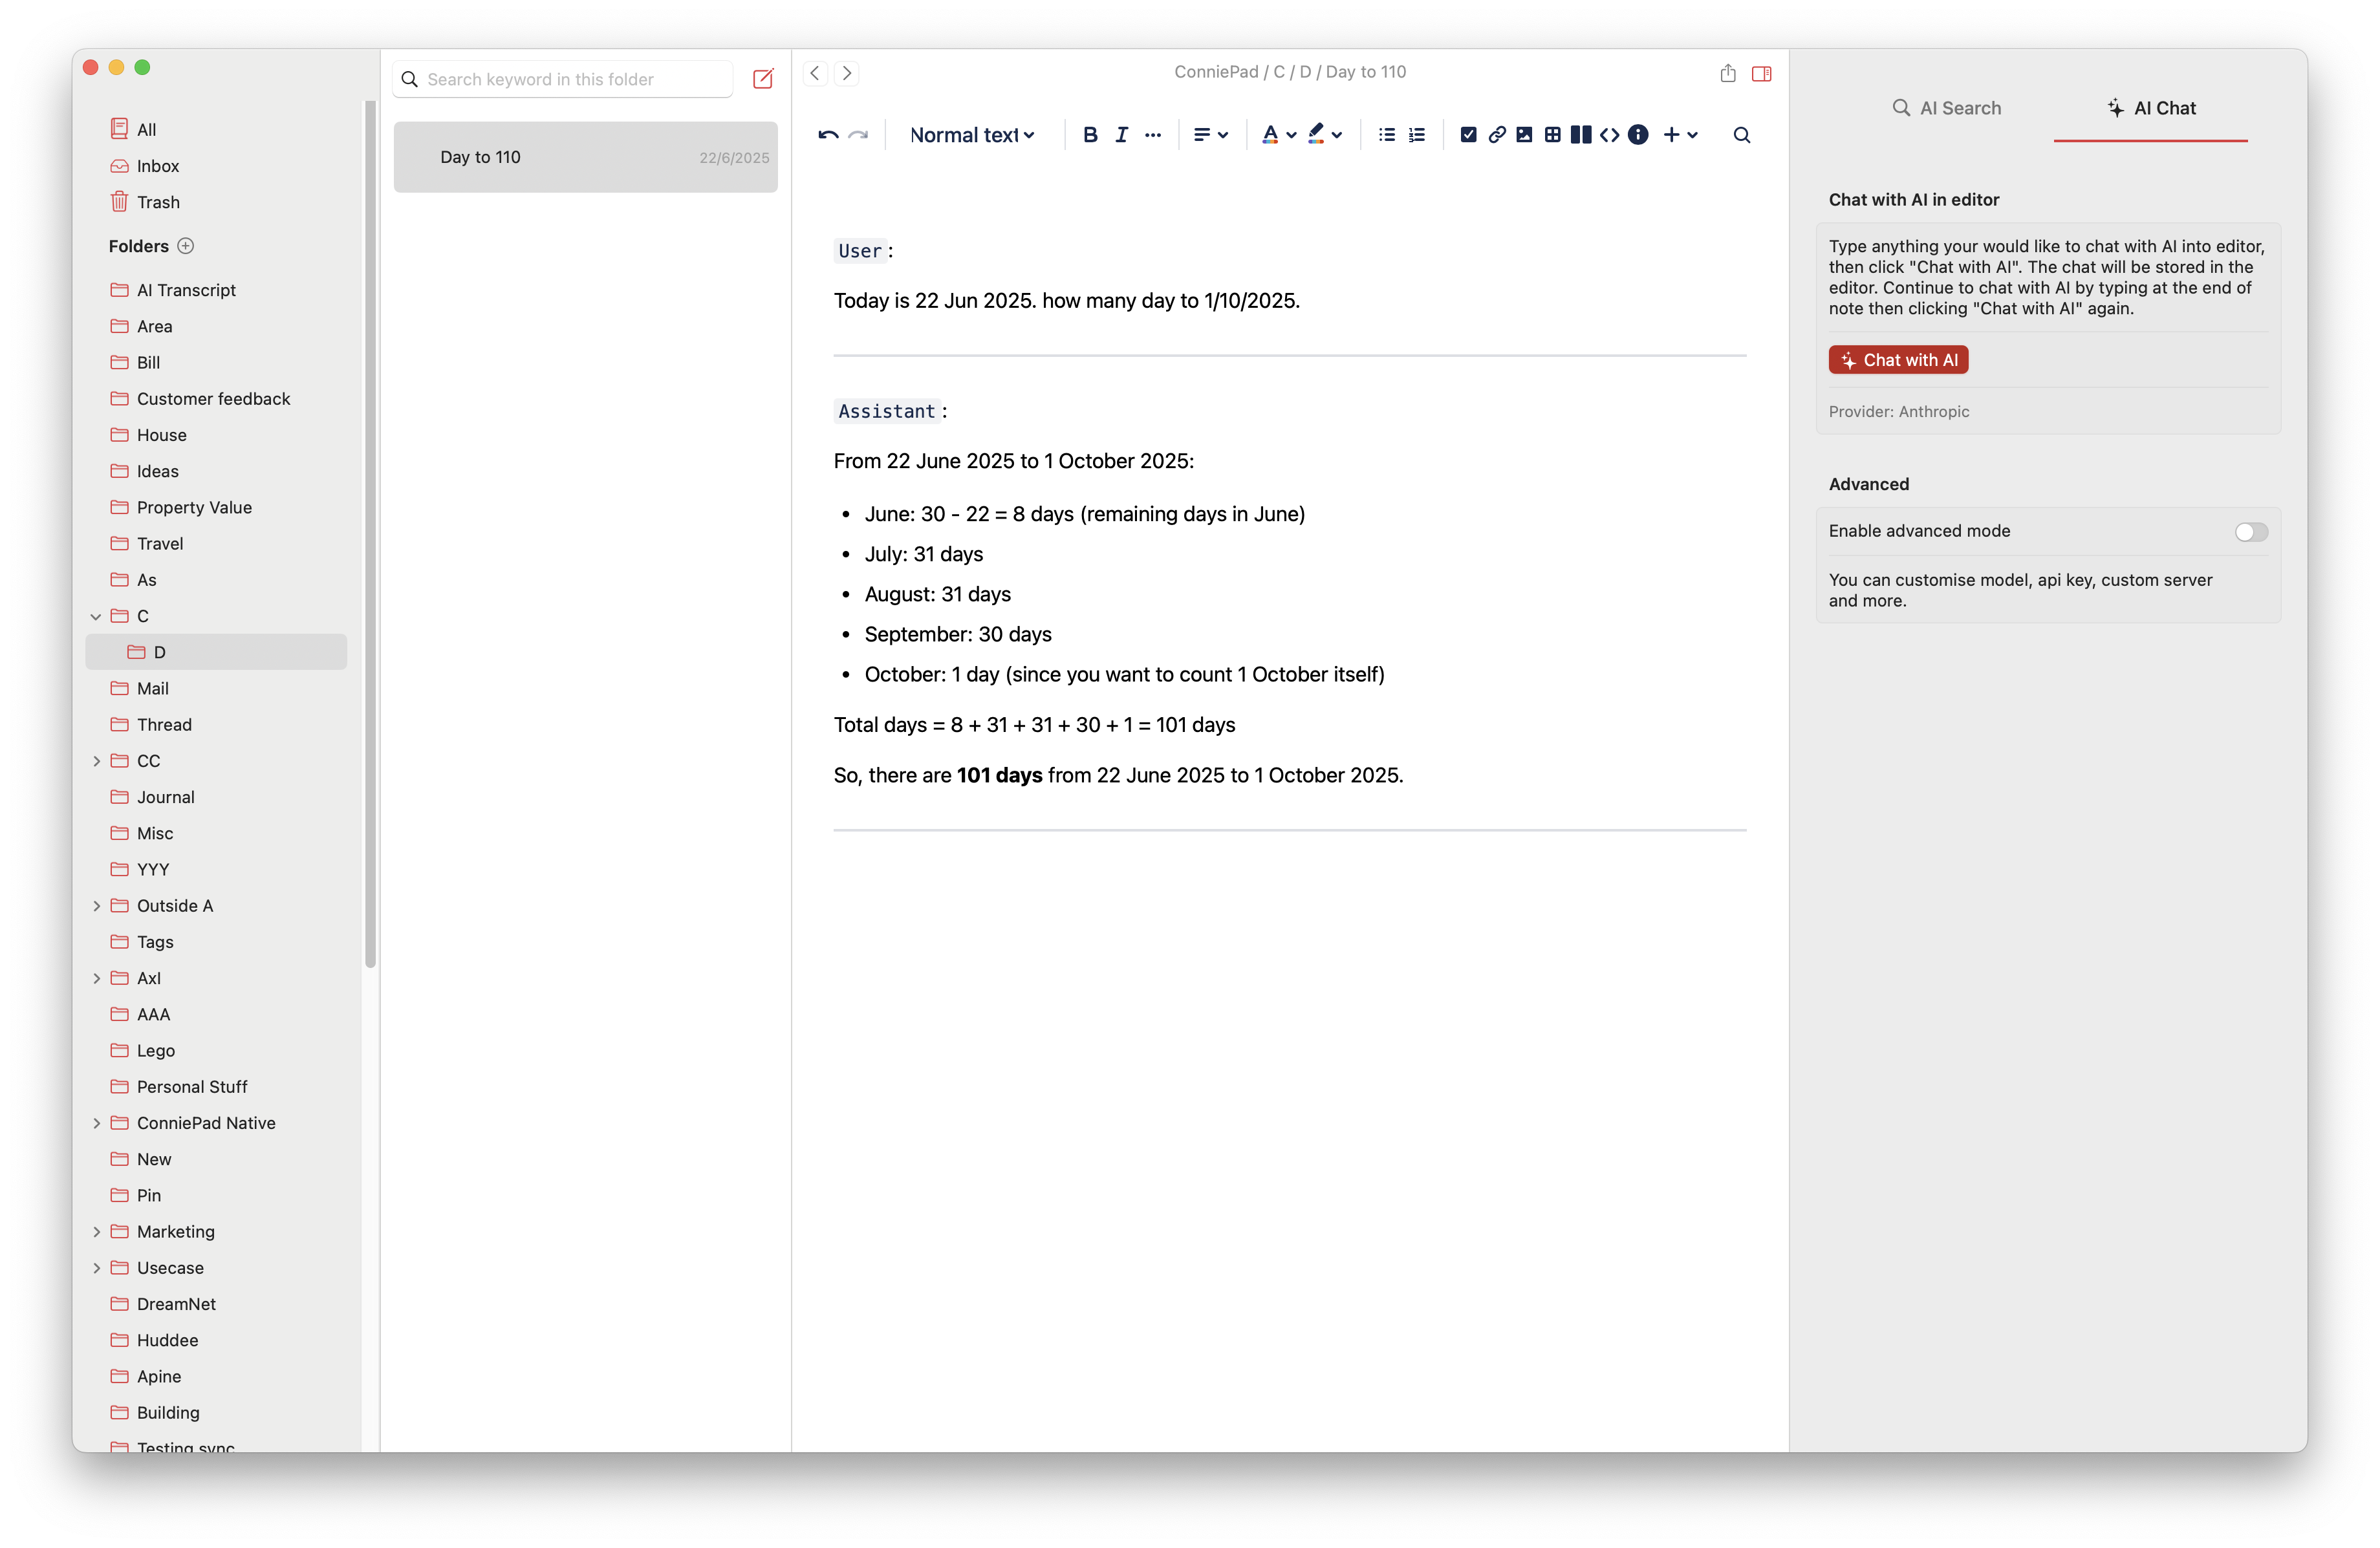The height and width of the screenshot is (1548, 2380).
Task: Switch to the AI Search tab
Action: tap(1946, 108)
